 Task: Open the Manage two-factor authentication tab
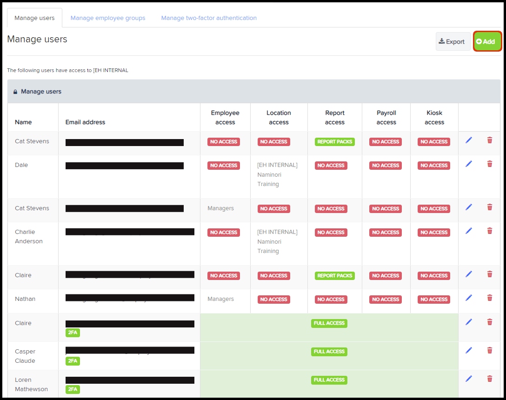coord(209,18)
